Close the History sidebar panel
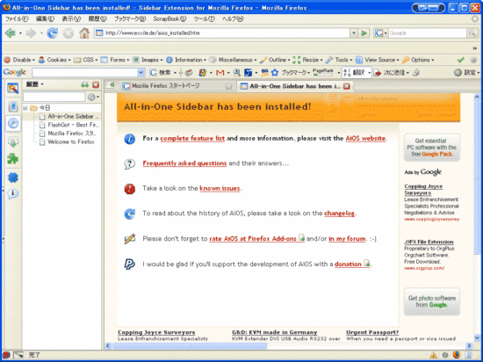Screen dimensions: 483x362 pos(96,84)
